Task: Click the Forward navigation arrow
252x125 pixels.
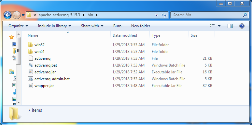Action: (x=17, y=15)
